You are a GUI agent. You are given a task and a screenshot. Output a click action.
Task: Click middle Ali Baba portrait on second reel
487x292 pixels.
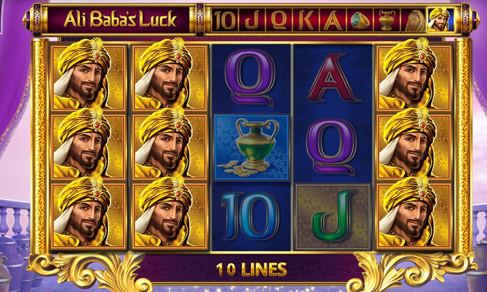[169, 147]
